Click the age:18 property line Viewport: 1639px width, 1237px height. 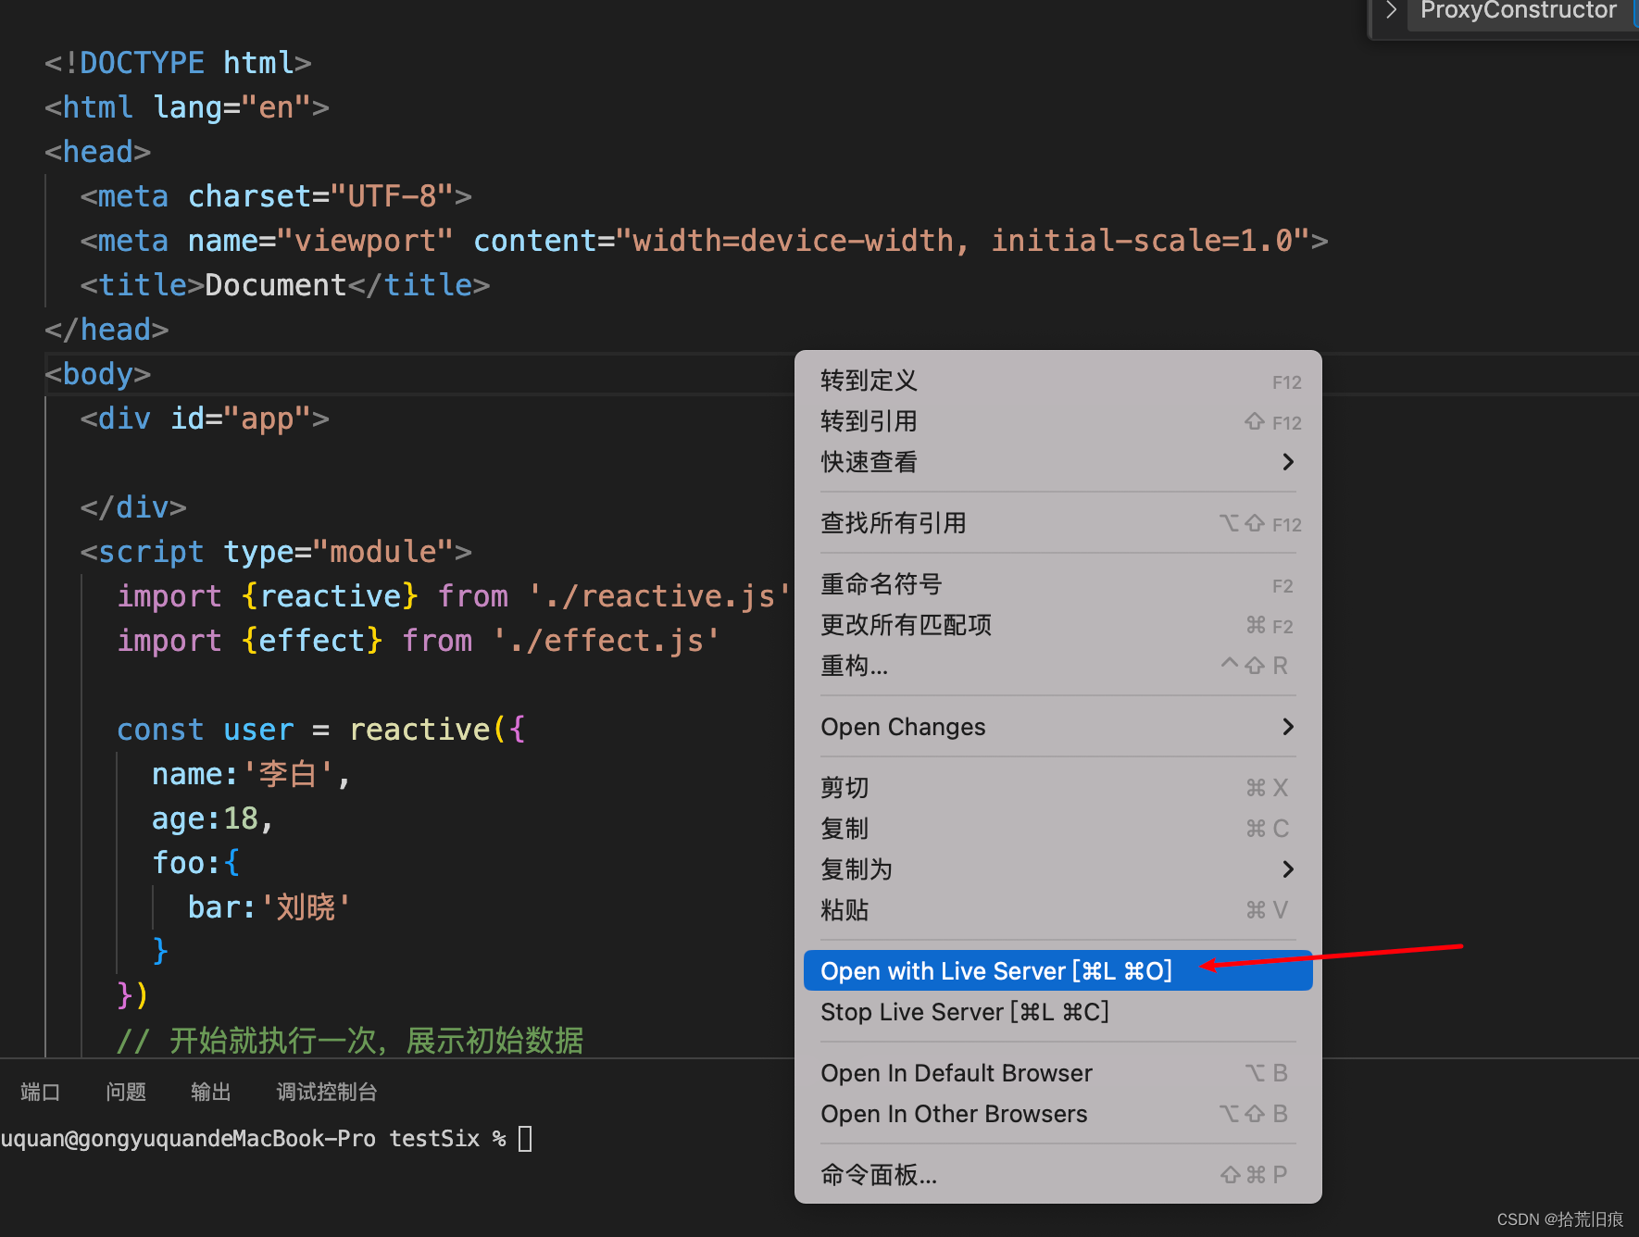tap(212, 818)
